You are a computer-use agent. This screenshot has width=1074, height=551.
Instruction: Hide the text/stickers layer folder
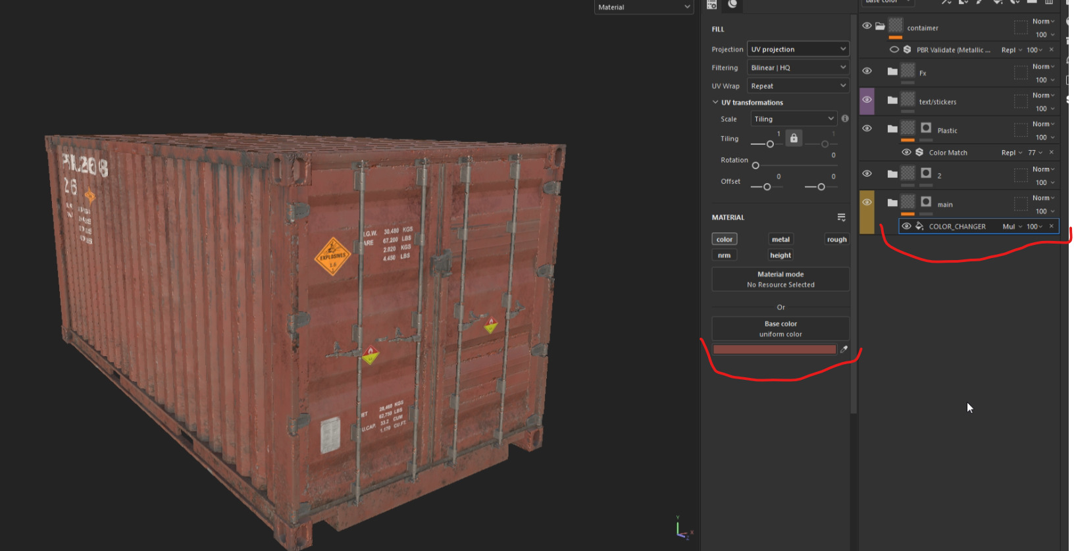pyautogui.click(x=867, y=99)
